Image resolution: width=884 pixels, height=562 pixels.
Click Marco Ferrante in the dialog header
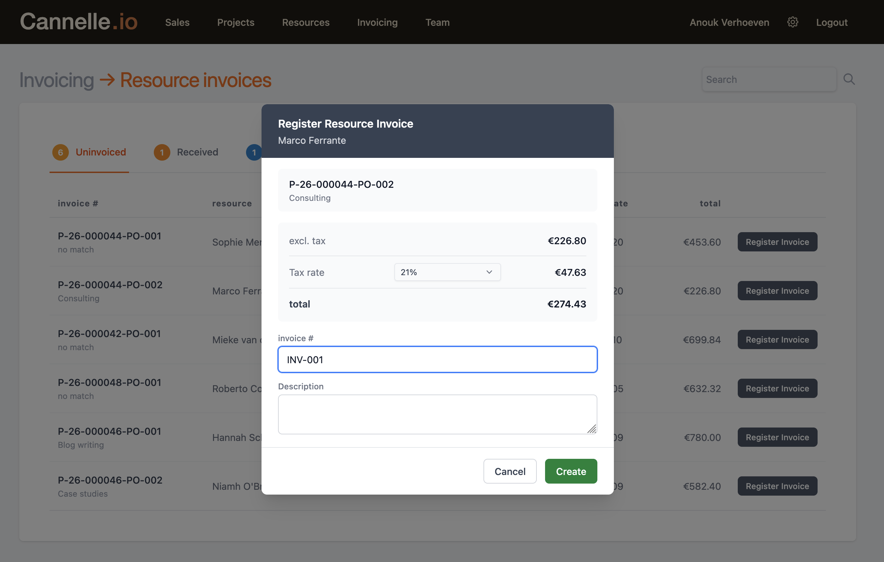click(x=312, y=140)
